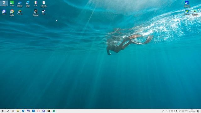
Task: Open the touch keyboard tray icon
Action: pos(183,111)
